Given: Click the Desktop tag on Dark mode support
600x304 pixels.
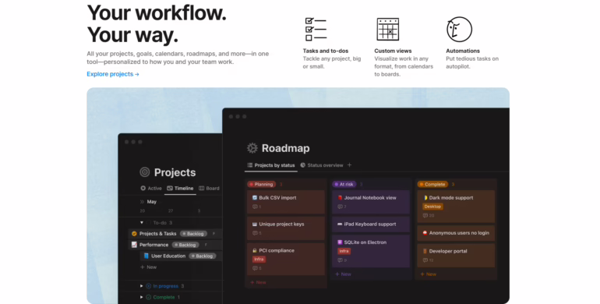Looking at the screenshot, I should click(x=432, y=207).
